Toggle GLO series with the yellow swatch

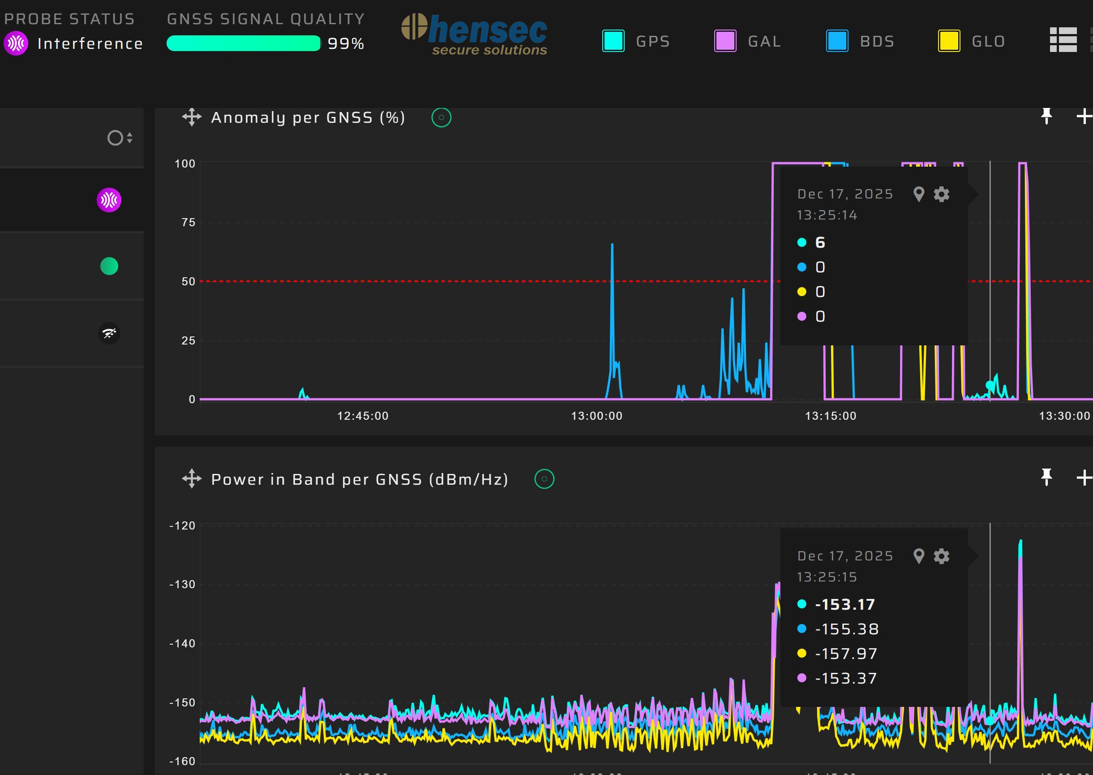(x=948, y=41)
